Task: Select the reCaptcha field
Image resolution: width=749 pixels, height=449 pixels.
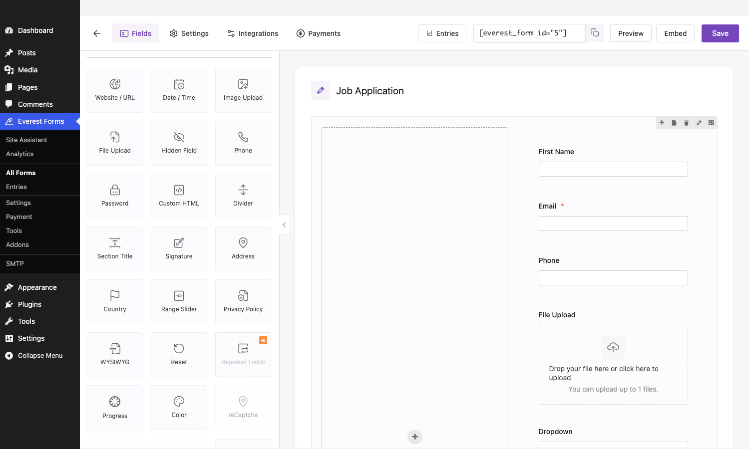Action: tap(243, 408)
